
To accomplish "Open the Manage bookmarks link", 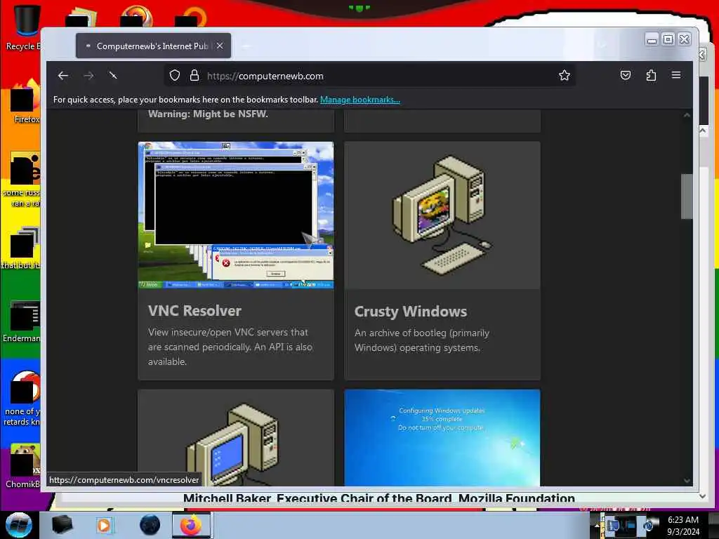I will tap(360, 100).
